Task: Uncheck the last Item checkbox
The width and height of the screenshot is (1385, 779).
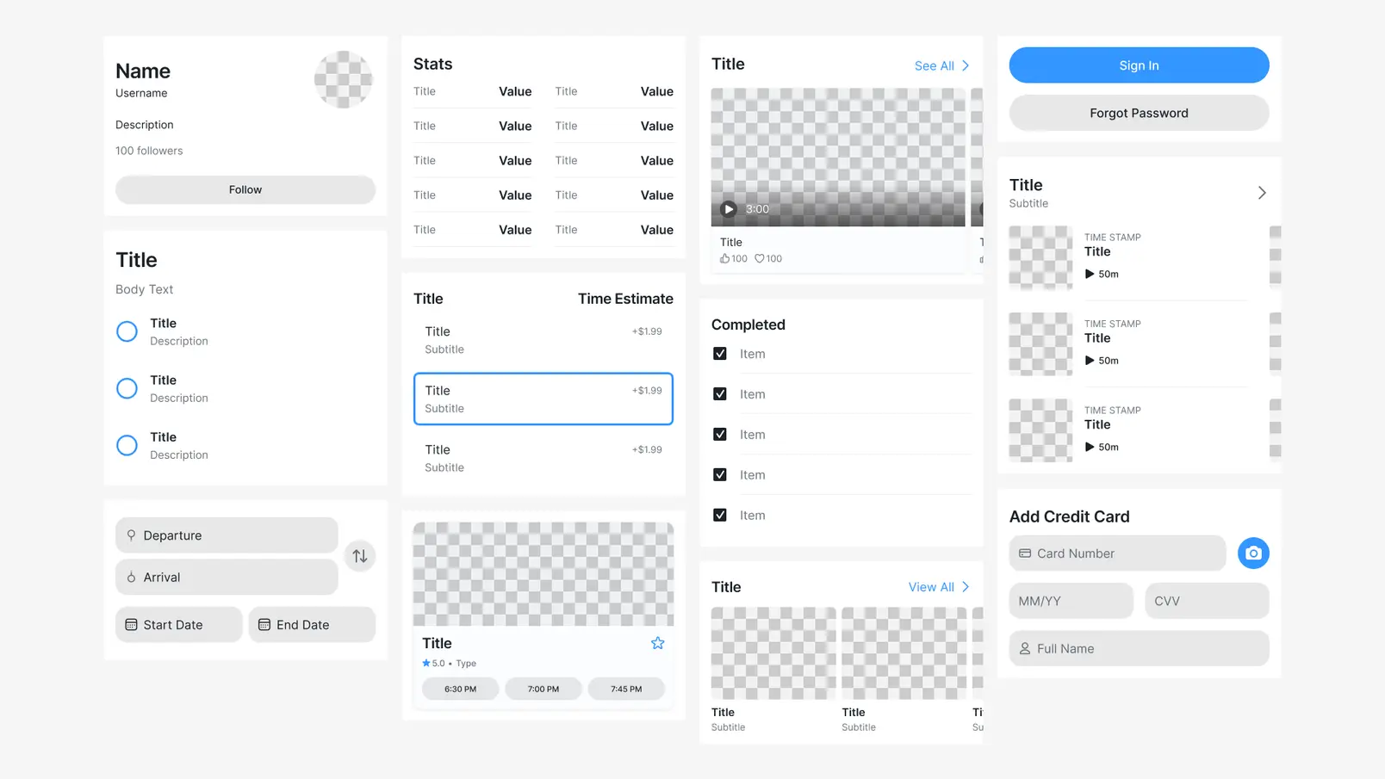Action: click(x=719, y=515)
